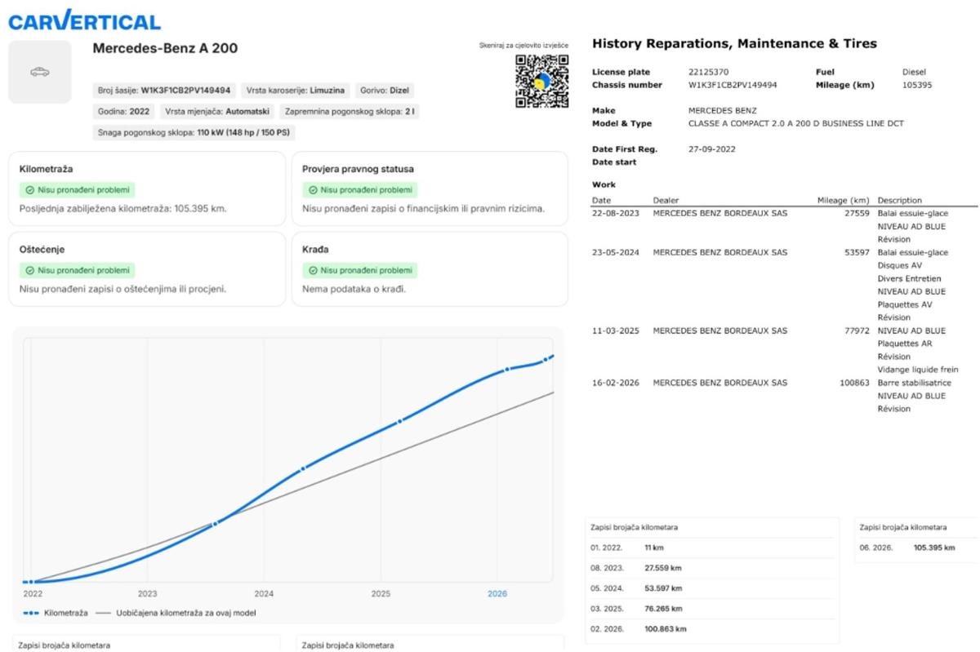The image size is (980, 652).
Task: Click the carVertical logo
Action: pyautogui.click(x=85, y=20)
